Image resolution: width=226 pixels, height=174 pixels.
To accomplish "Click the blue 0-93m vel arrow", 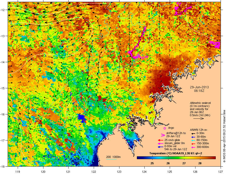I will 161,147.
